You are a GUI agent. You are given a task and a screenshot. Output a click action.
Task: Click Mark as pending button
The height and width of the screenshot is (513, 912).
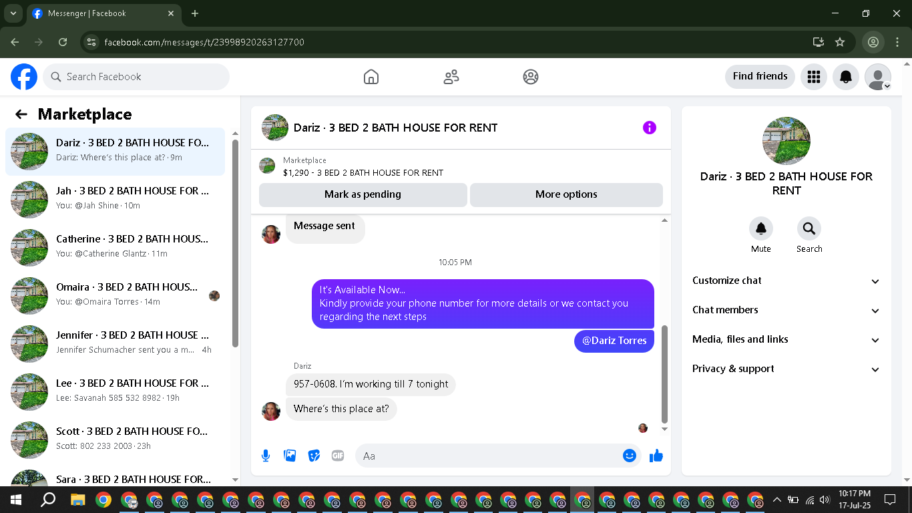[363, 194]
